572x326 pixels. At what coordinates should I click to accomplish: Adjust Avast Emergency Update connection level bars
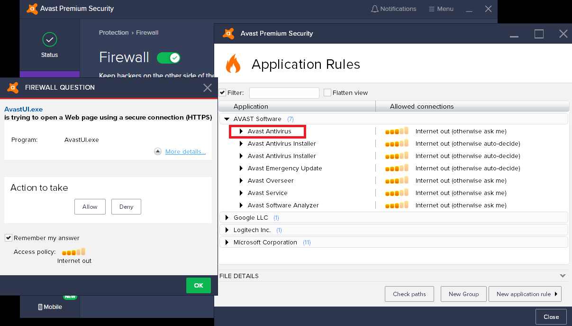tap(397, 168)
